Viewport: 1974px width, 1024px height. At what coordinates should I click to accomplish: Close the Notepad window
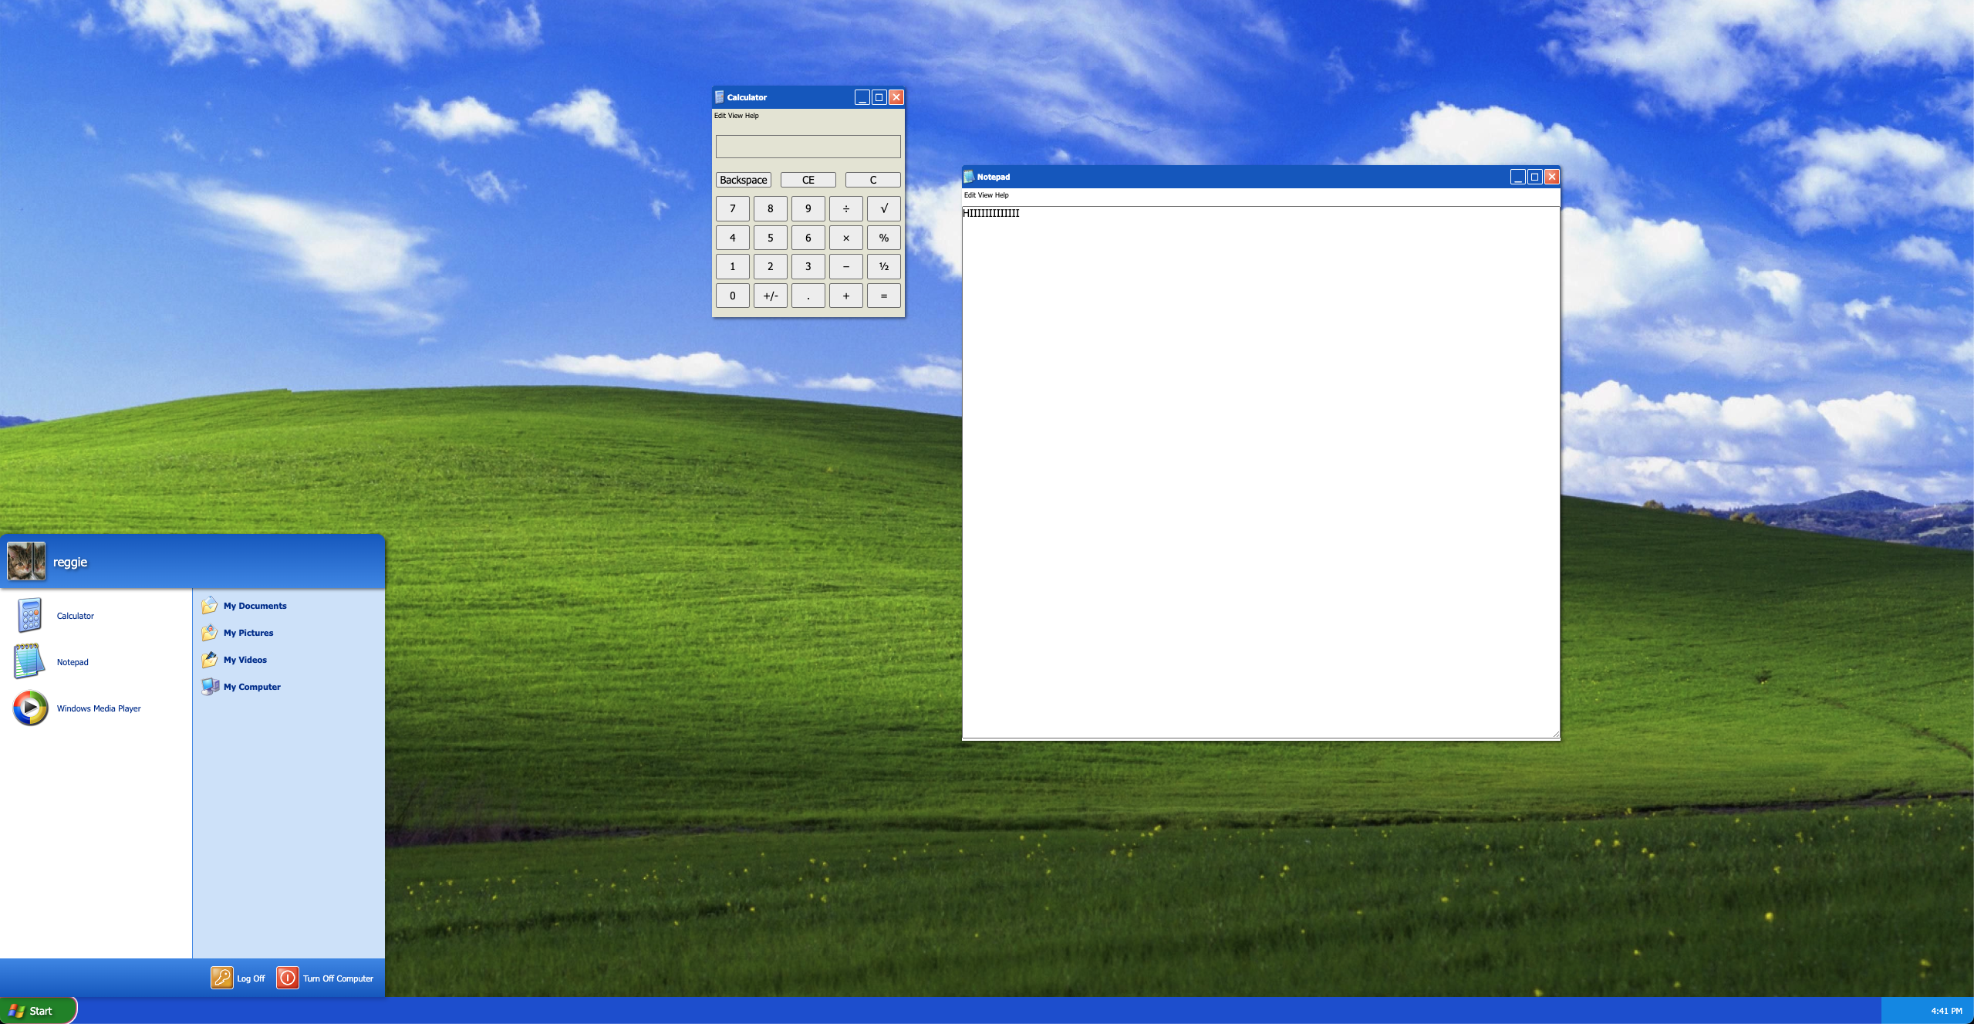click(1551, 177)
